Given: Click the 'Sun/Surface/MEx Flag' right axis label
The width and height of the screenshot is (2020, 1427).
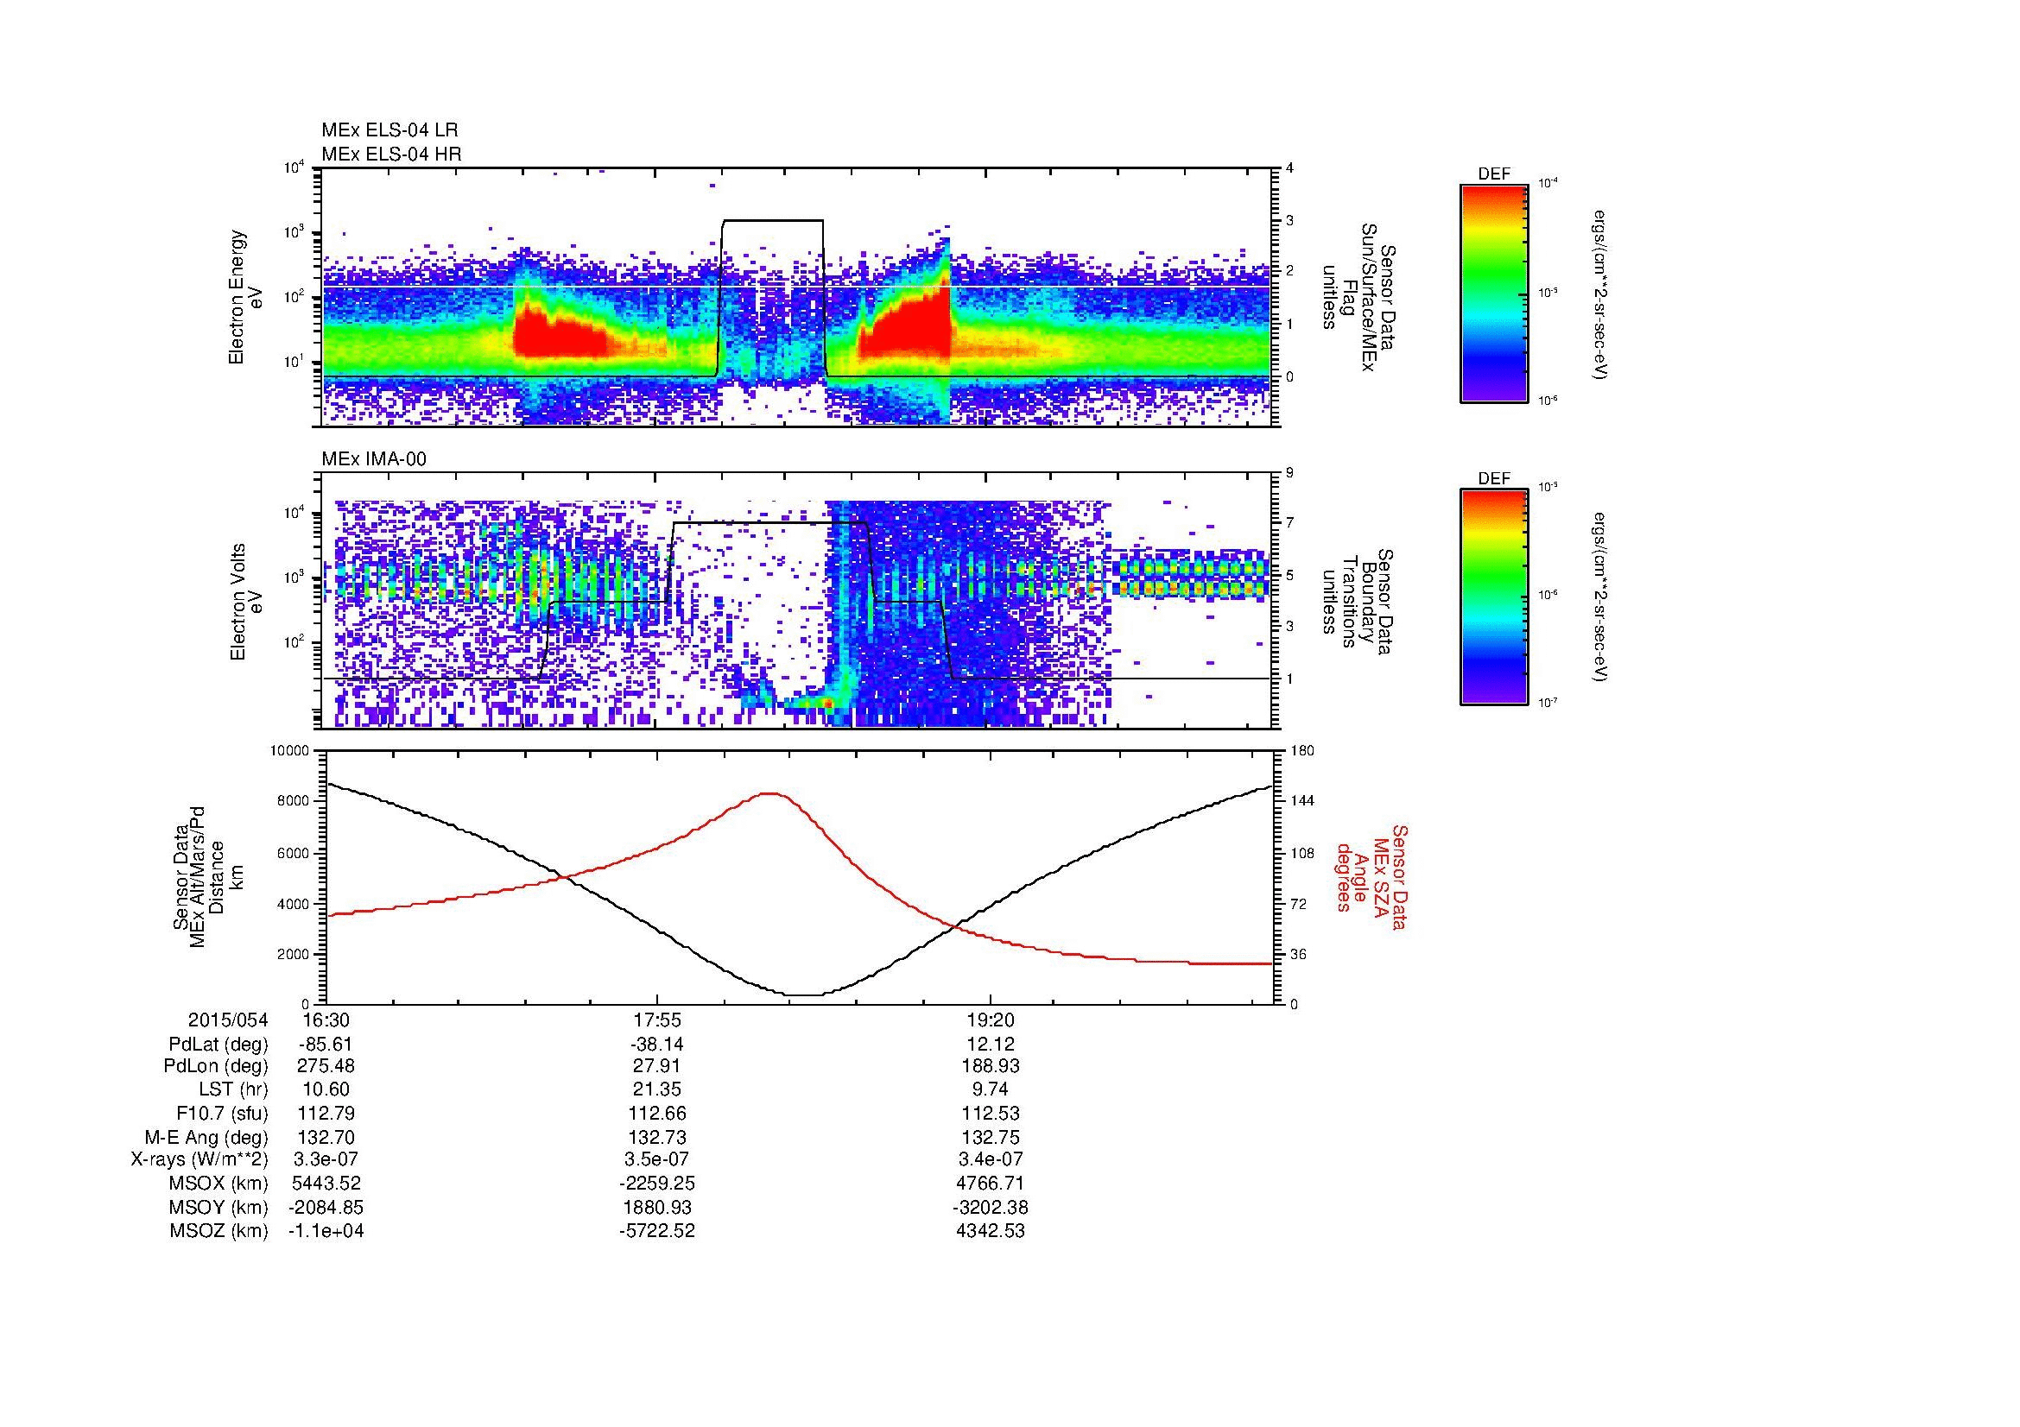Looking at the screenshot, I should click(x=1360, y=298).
